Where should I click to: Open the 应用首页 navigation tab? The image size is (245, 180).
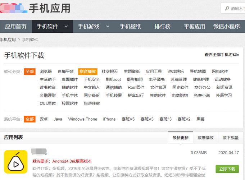click(x=16, y=27)
